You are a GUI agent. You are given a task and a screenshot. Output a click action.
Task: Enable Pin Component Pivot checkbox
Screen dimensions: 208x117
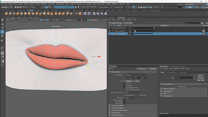point(124,88)
